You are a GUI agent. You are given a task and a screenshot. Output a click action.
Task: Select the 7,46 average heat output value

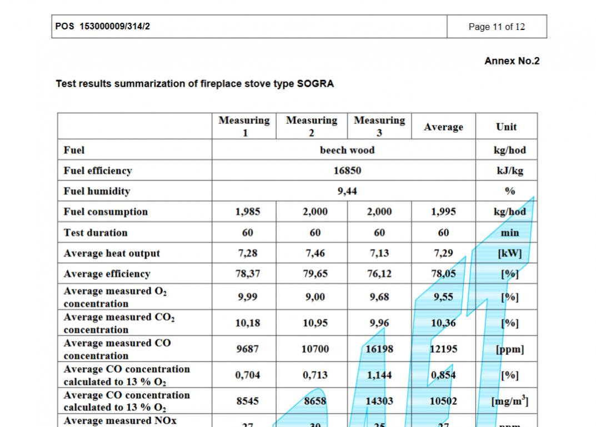pos(315,253)
